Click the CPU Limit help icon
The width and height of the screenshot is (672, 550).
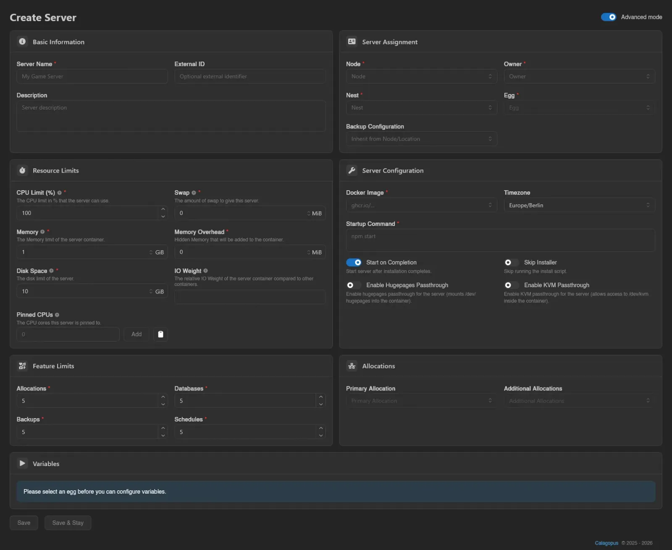(60, 193)
